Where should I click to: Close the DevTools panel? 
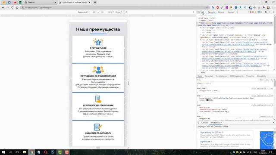coord(273,12)
